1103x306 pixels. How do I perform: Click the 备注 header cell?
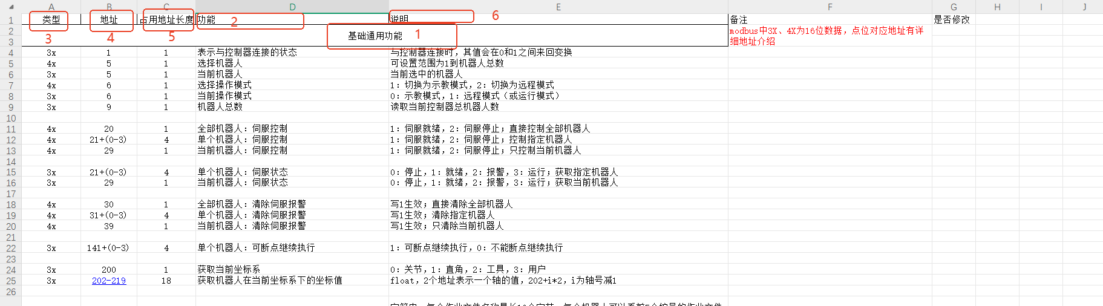click(x=830, y=19)
